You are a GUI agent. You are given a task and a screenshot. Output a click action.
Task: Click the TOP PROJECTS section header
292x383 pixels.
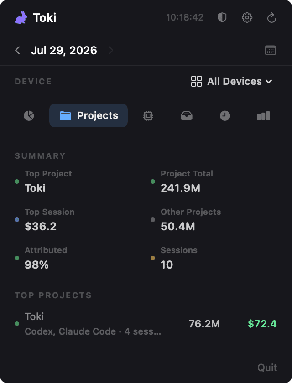coord(53,295)
